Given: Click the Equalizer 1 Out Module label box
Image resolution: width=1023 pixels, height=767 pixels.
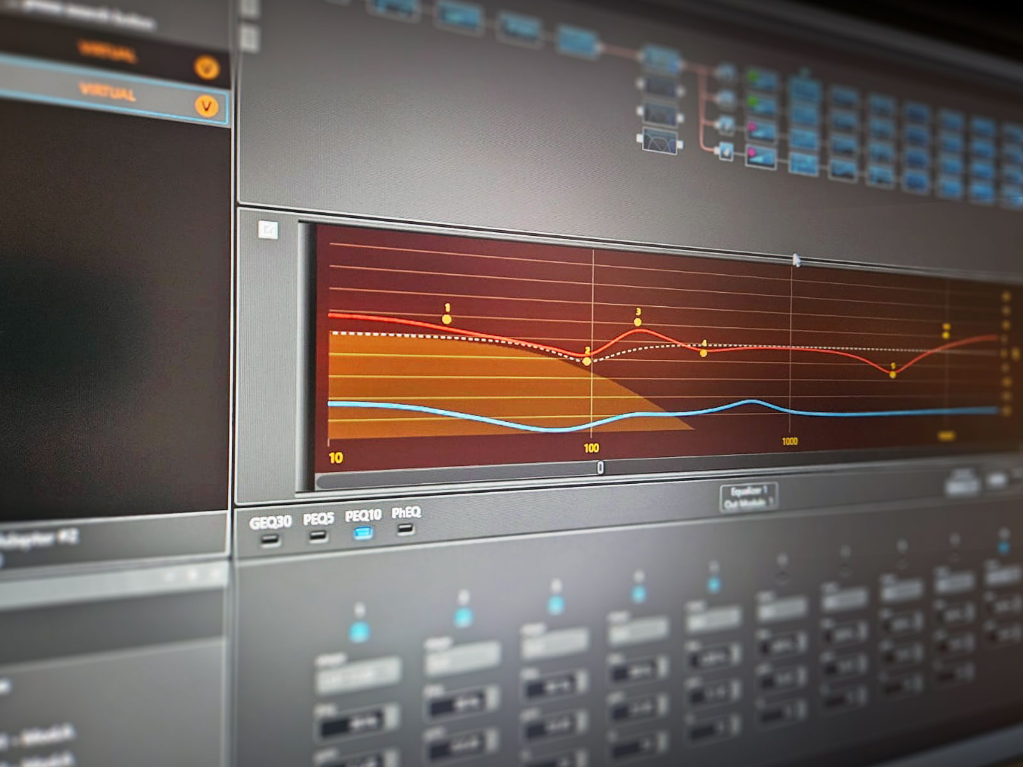Looking at the screenshot, I should tap(749, 497).
